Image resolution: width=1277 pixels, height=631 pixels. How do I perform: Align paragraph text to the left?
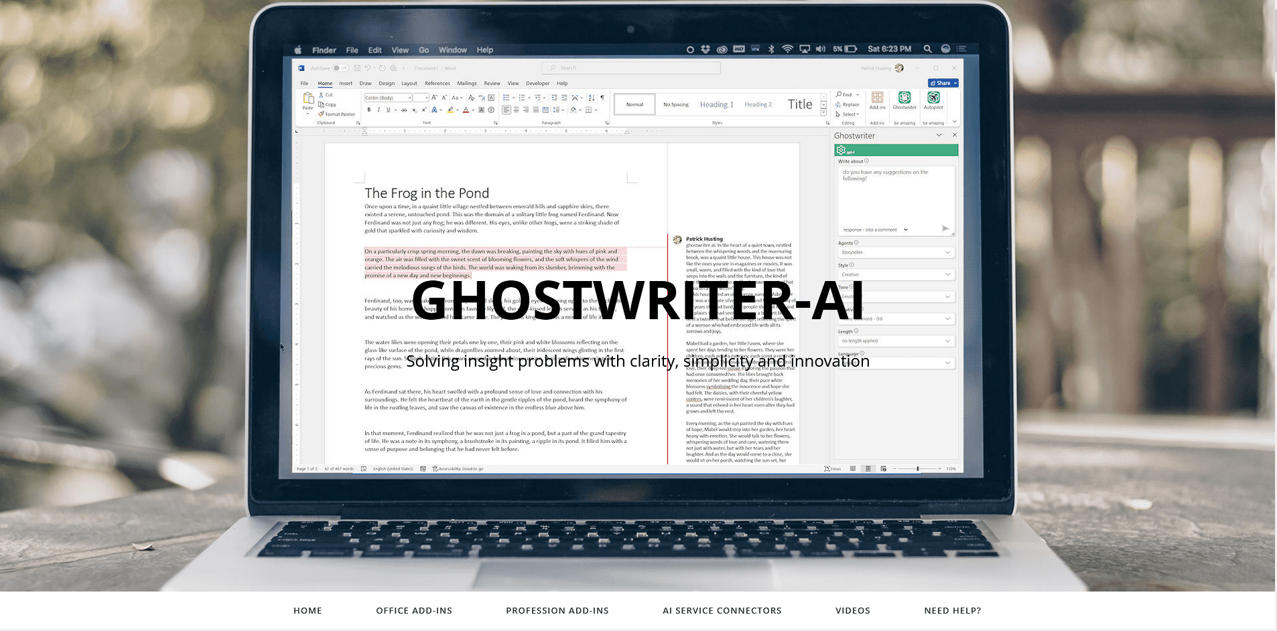click(x=507, y=110)
